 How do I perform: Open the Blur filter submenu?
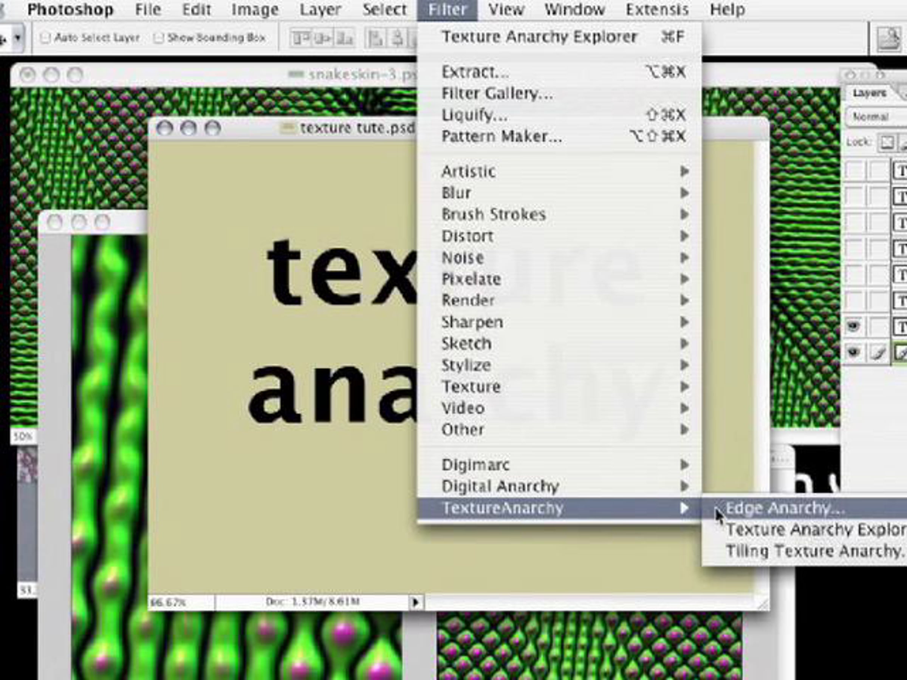(456, 193)
